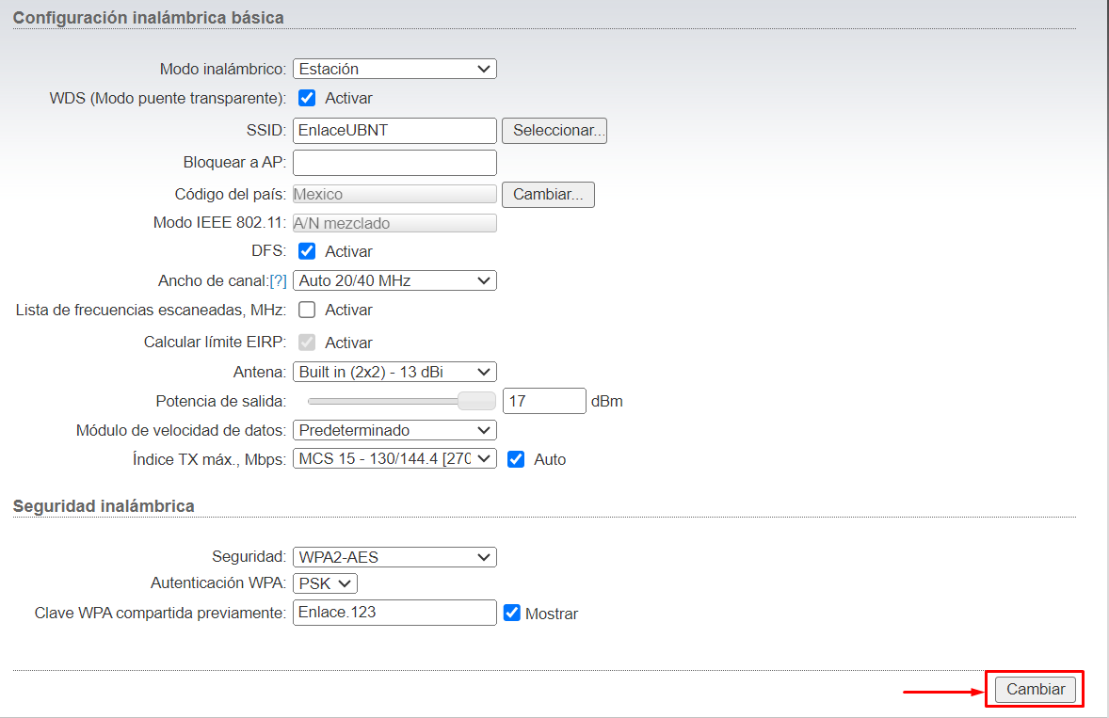
Task: Open the Índice TX máx. MCS dropdown
Action: [394, 458]
